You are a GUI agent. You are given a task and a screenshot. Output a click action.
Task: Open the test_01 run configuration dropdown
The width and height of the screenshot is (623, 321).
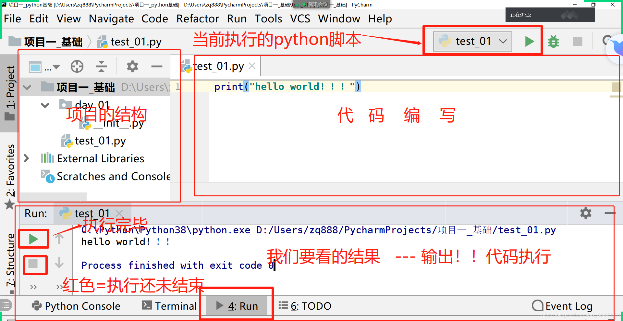(473, 42)
